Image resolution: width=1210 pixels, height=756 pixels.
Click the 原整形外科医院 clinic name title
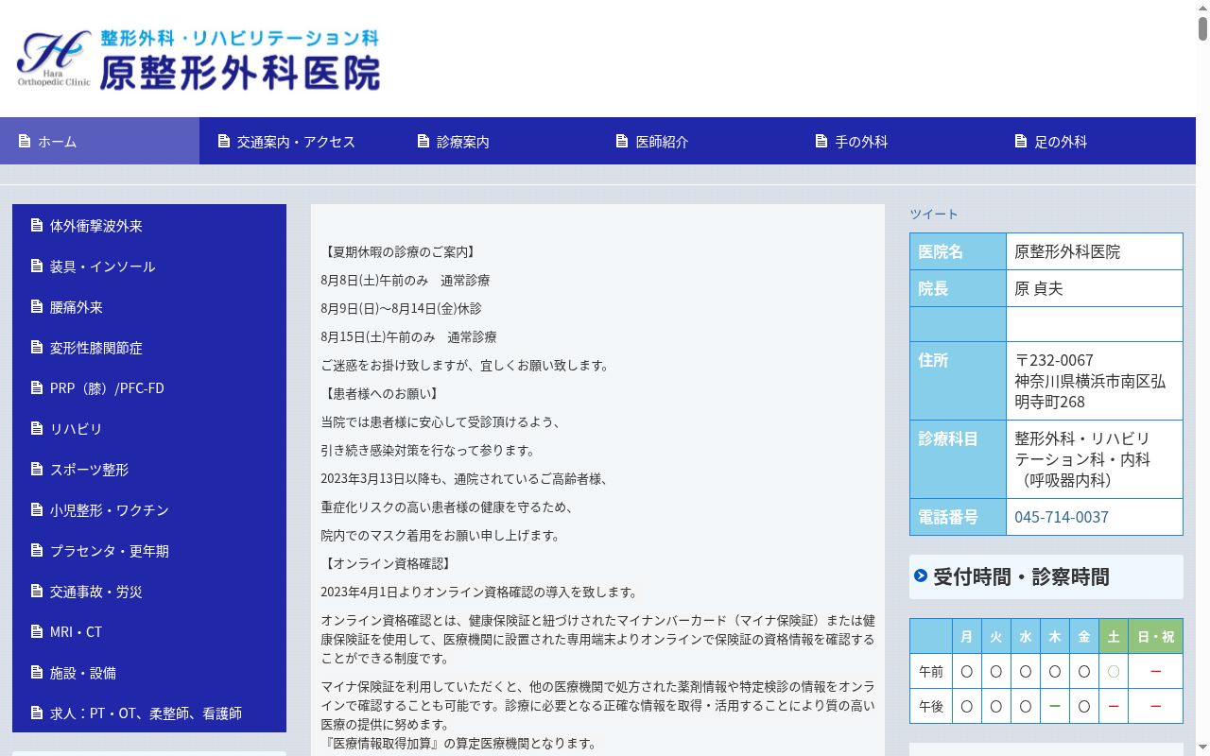pos(240,73)
